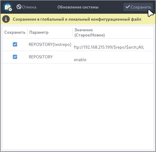Select the enable value cell
Image resolution: width=156 pixels, height=152 pixels.
click(80, 60)
